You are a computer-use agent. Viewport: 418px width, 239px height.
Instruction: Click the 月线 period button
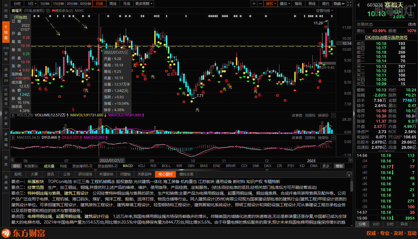click(x=126, y=4)
